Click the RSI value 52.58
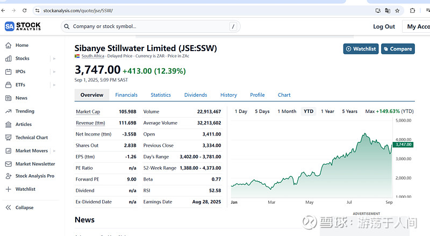Viewport: 430px width, 236px height. coord(215,190)
